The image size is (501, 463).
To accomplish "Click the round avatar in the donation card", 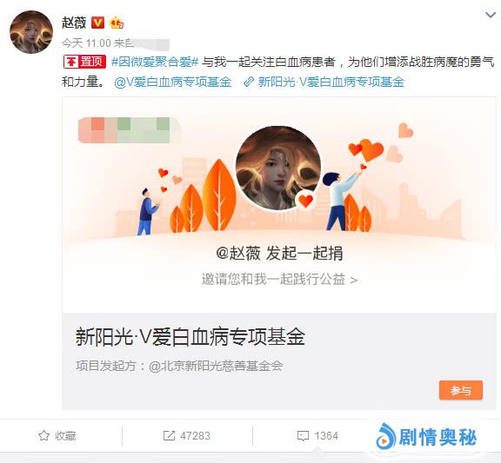I will 278,169.
